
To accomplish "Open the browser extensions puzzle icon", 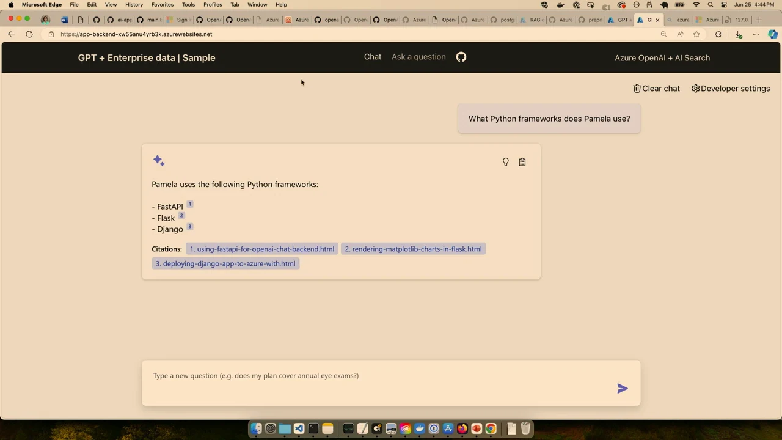I will click(x=718, y=34).
